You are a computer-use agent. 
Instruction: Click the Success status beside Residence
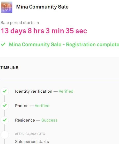(x=49, y=120)
